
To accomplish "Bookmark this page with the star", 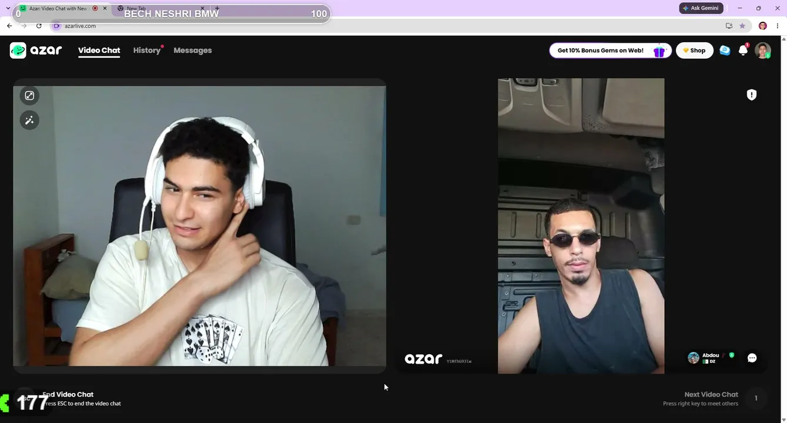I will [x=742, y=26].
